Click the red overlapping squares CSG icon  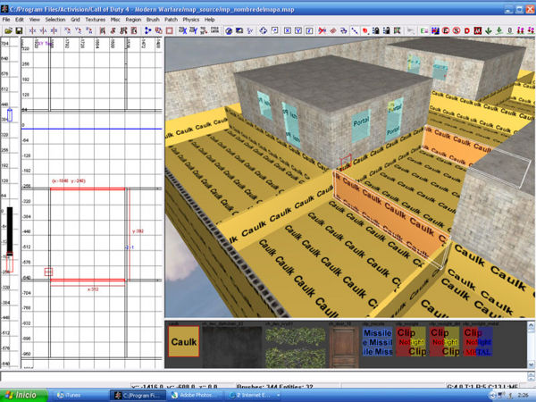pos(158,30)
